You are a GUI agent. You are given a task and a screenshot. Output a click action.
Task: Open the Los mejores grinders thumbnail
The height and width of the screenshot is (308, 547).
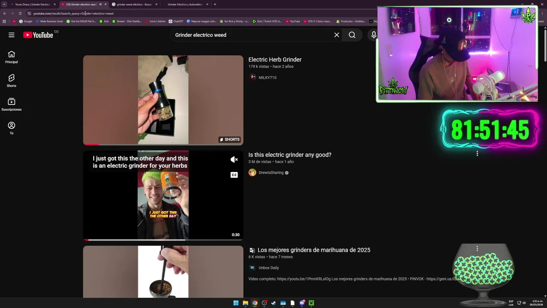tap(163, 272)
